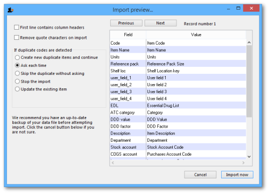Go to the Previous record
Viewport: 269px width, 194px height.
(x=126, y=23)
